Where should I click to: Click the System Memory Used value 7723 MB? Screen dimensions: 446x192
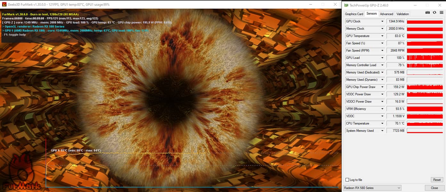(396, 131)
